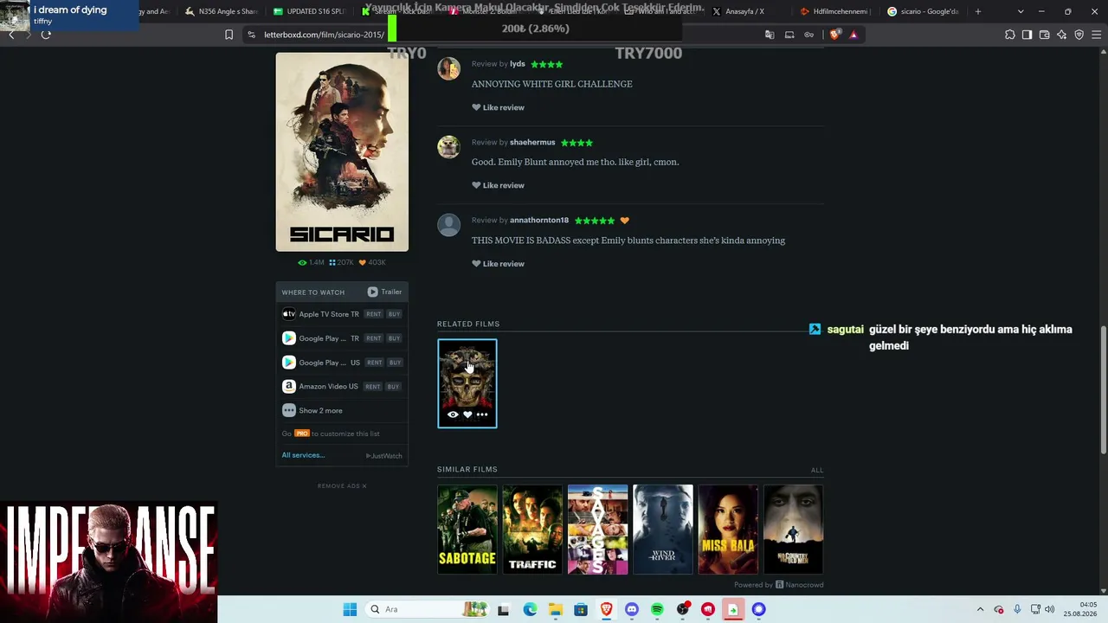Screen dimensions: 1108x623
Task: Click the taskbar search box Ara
Action: 428,609
